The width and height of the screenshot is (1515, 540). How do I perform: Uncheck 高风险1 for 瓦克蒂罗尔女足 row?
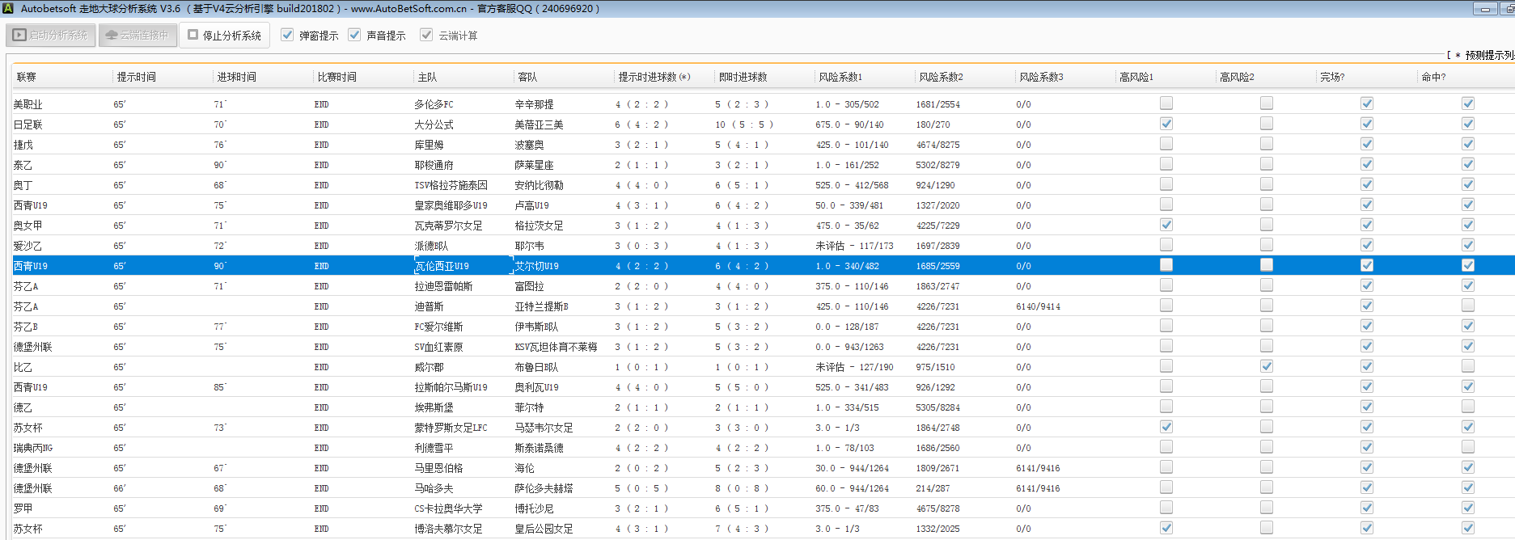[x=1166, y=225]
